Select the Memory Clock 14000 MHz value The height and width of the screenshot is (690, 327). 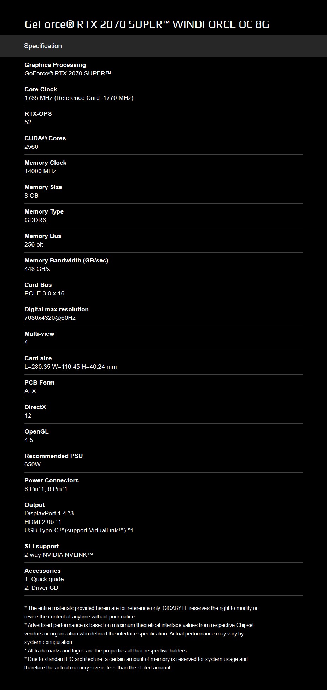tap(40, 171)
